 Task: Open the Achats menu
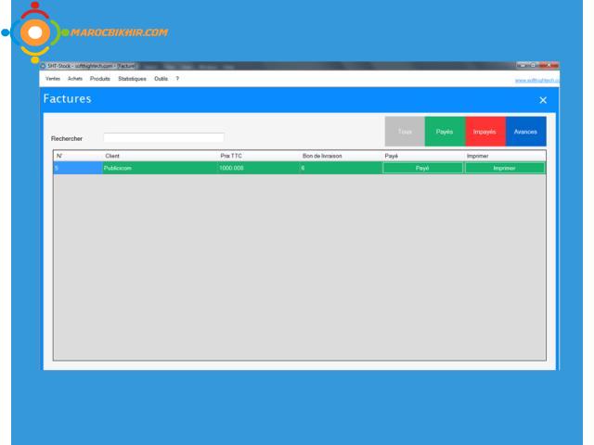point(75,79)
